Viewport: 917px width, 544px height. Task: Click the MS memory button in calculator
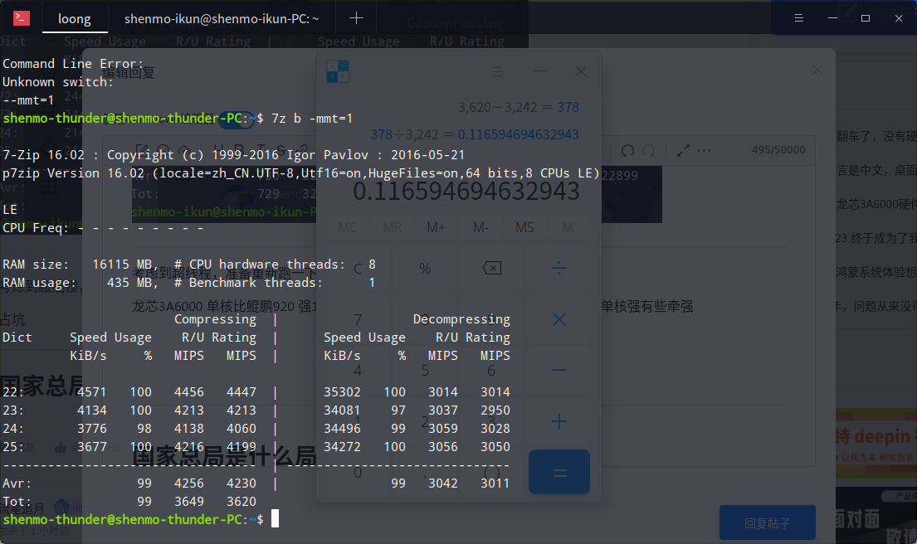pyautogui.click(x=524, y=227)
